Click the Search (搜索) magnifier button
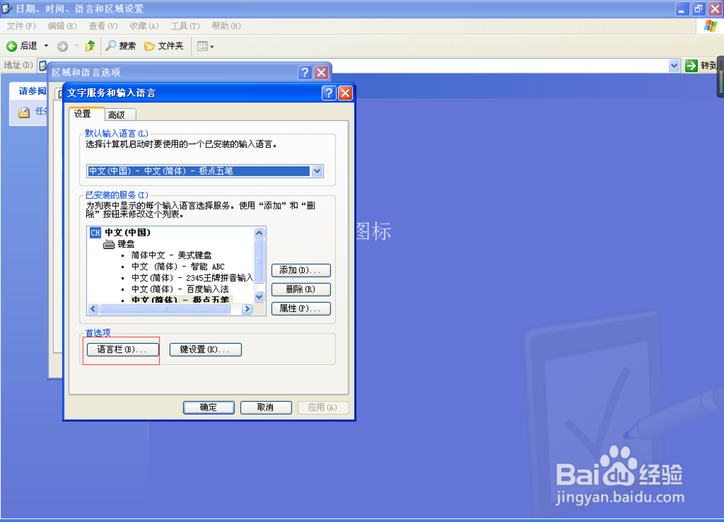Viewport: 724px width, 522px height. click(120, 46)
